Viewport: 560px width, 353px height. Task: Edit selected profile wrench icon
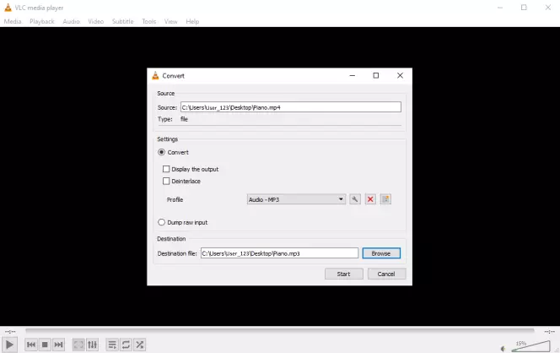tap(355, 199)
